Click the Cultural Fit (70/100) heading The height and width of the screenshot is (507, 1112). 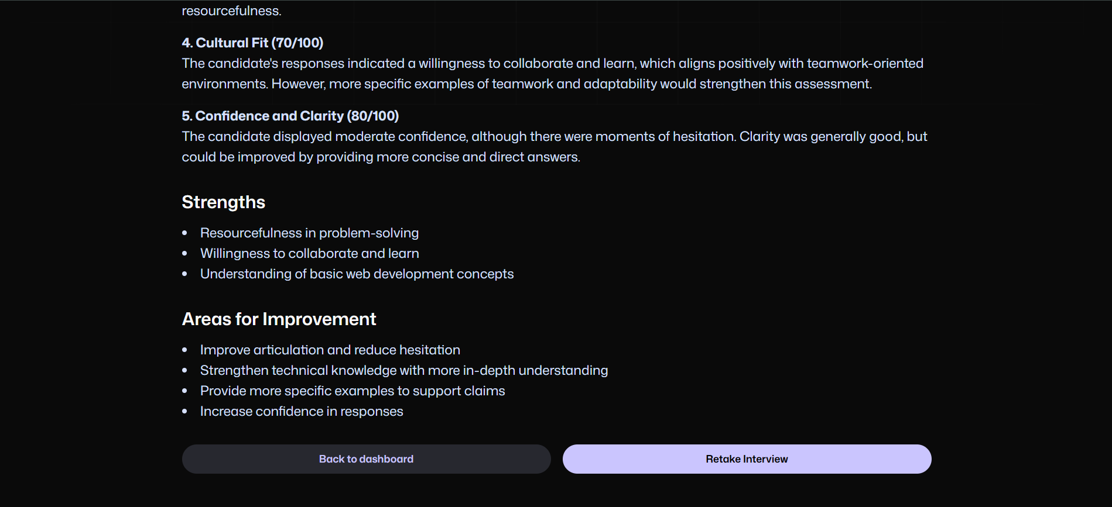(x=252, y=43)
